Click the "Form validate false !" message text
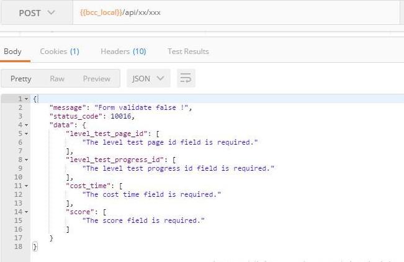This screenshot has height=262, width=404. click(147, 107)
